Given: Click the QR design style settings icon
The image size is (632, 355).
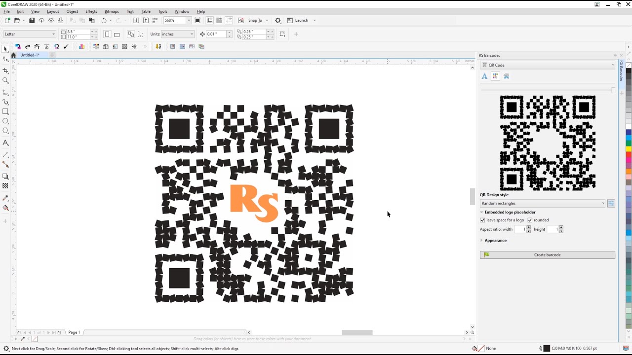Looking at the screenshot, I should click(611, 203).
